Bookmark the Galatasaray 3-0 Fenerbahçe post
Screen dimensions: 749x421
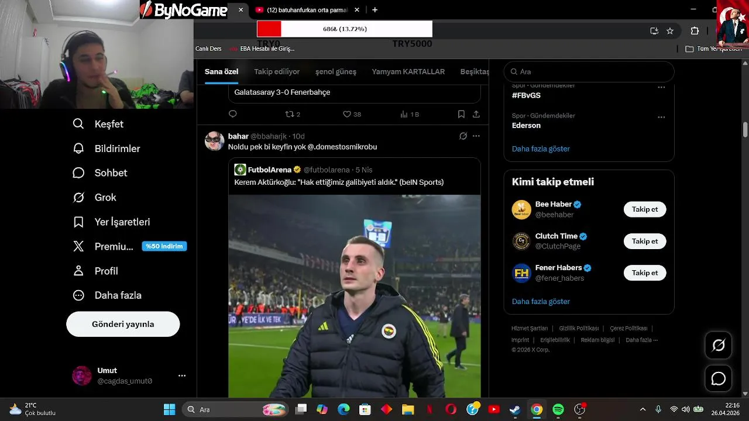pos(461,115)
